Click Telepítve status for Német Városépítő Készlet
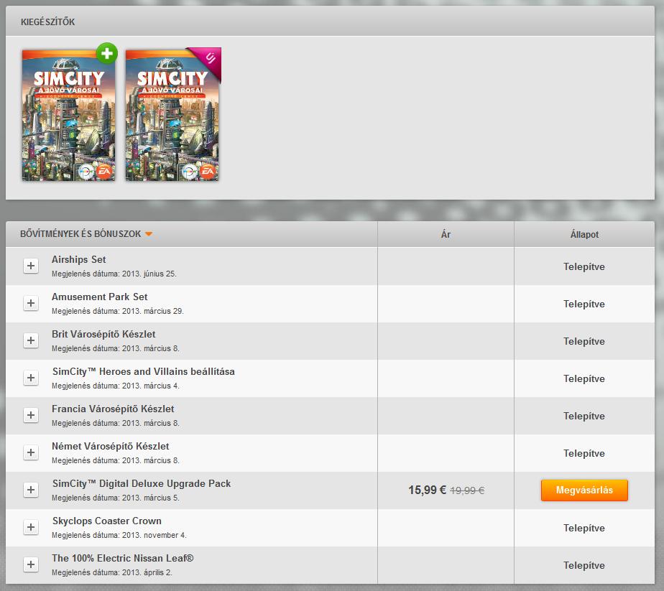 [x=584, y=453]
